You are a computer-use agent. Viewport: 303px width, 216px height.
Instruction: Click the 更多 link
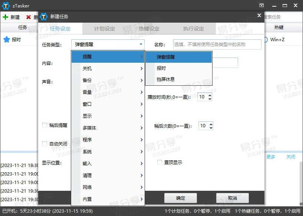pos(270,157)
